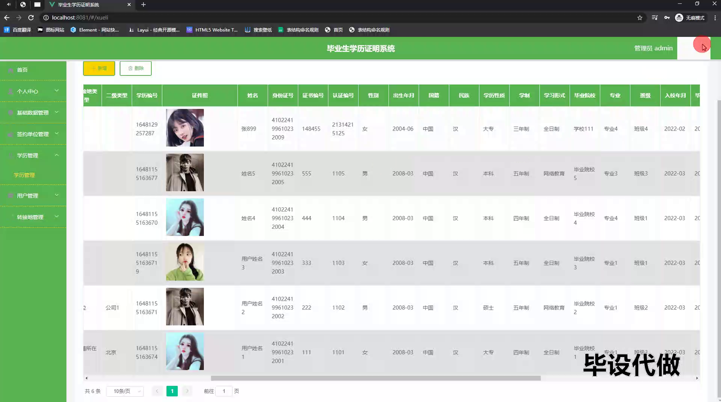This screenshot has width=721, height=402.
Task: Open the photo thumbnail for 姓名5
Action: pos(185,172)
